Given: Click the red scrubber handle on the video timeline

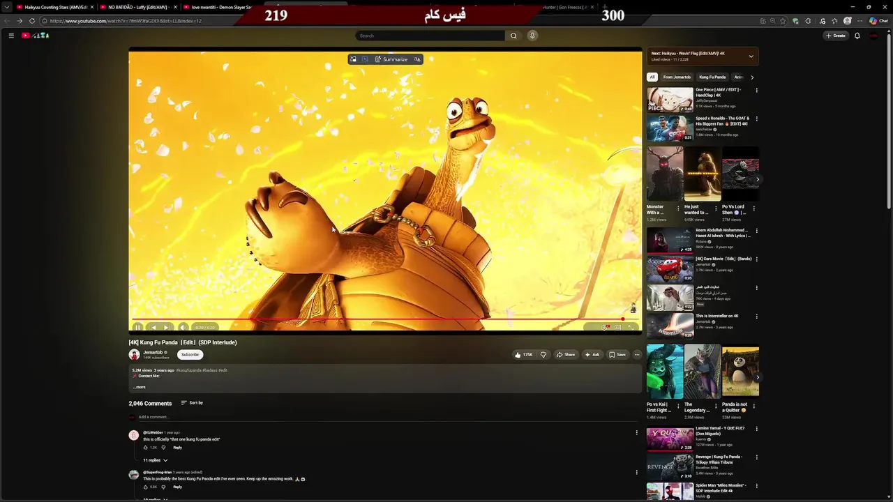Looking at the screenshot, I should pyautogui.click(x=623, y=319).
